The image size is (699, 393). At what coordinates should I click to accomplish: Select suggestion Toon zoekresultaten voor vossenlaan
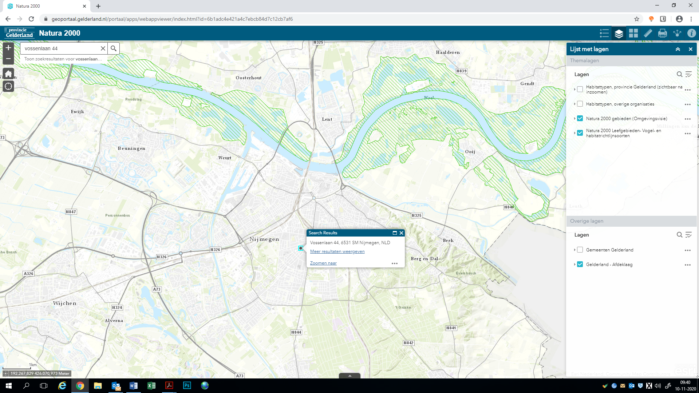click(63, 59)
